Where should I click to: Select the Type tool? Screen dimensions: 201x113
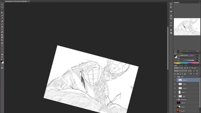(x=2, y=46)
